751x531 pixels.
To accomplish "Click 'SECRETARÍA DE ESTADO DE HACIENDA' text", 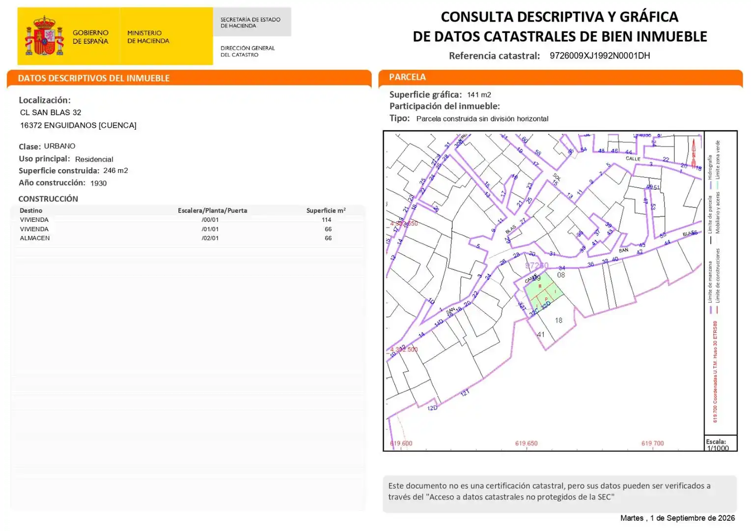I will (250, 23).
